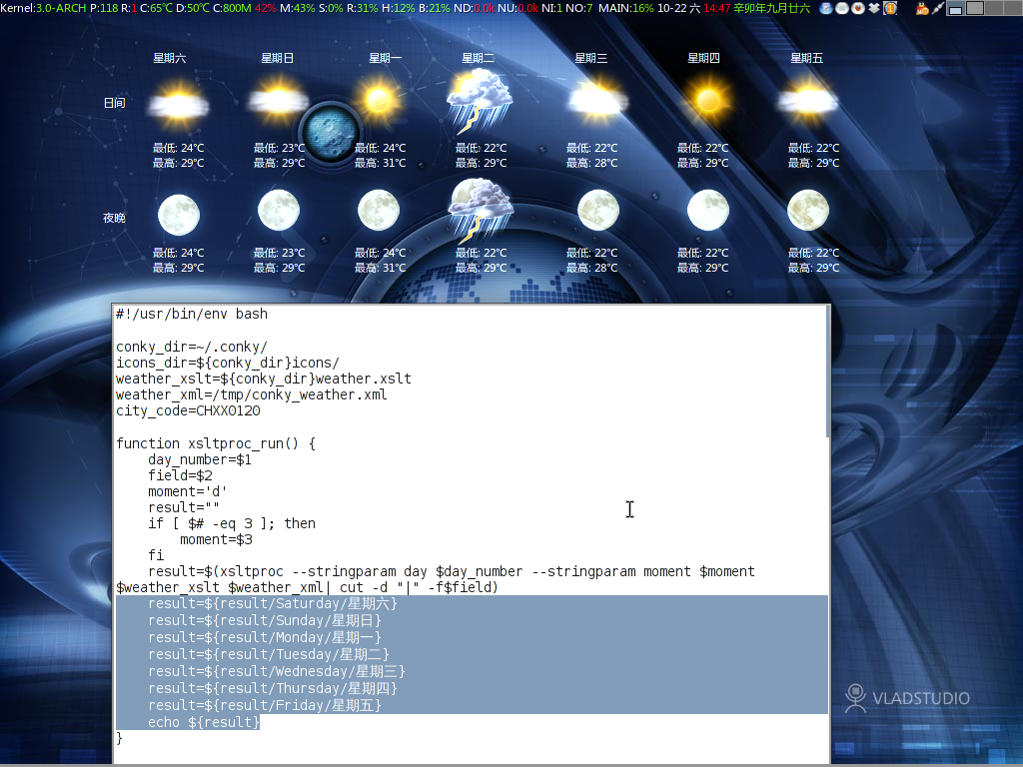Viewport: 1023px width, 767px height.
Task: Click the result=$(xsltproc --stringparam line
Action: click(x=452, y=572)
